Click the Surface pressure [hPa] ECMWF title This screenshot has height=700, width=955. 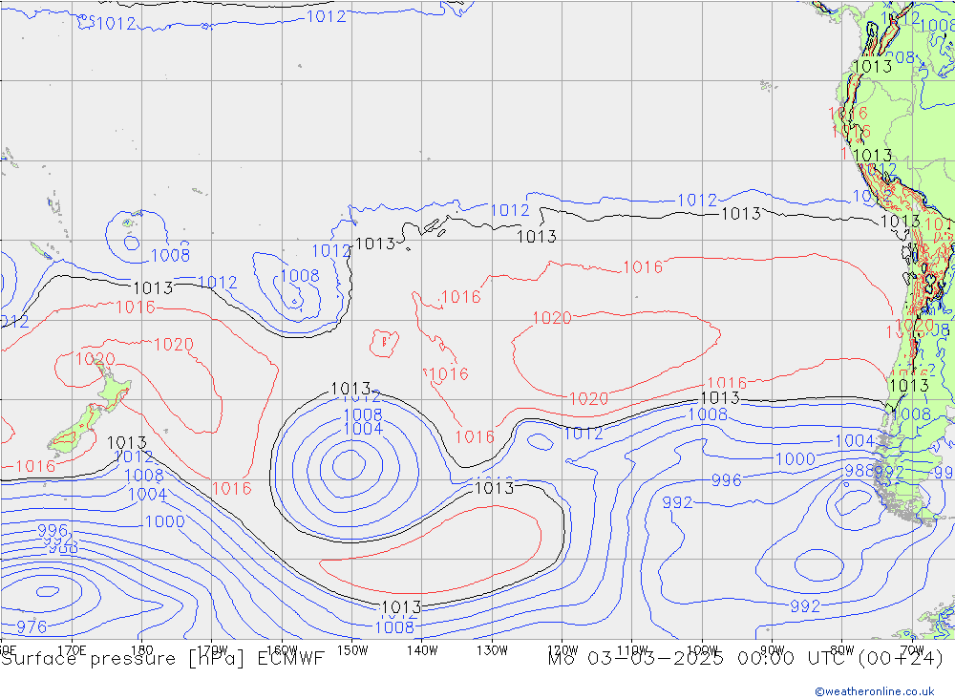[162, 658]
